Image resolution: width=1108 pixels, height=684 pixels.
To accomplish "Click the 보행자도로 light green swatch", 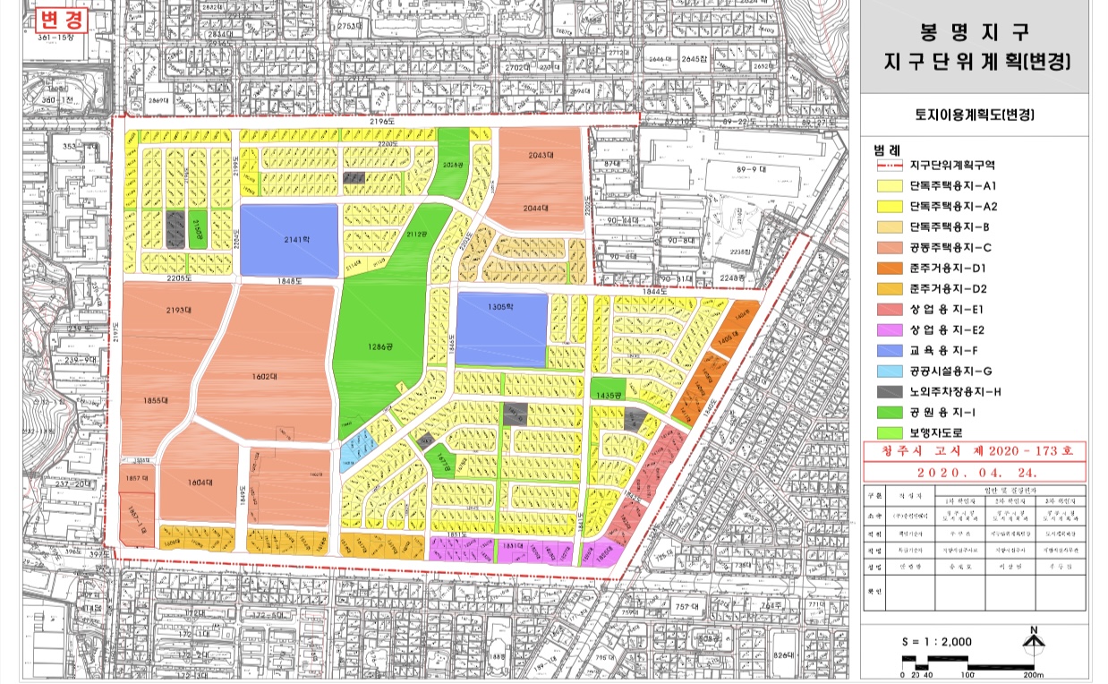I will tap(888, 432).
